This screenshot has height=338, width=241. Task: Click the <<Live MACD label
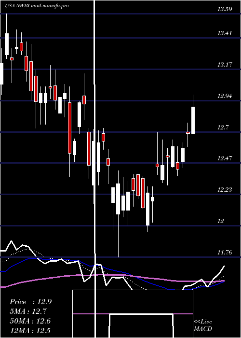coord(203,325)
